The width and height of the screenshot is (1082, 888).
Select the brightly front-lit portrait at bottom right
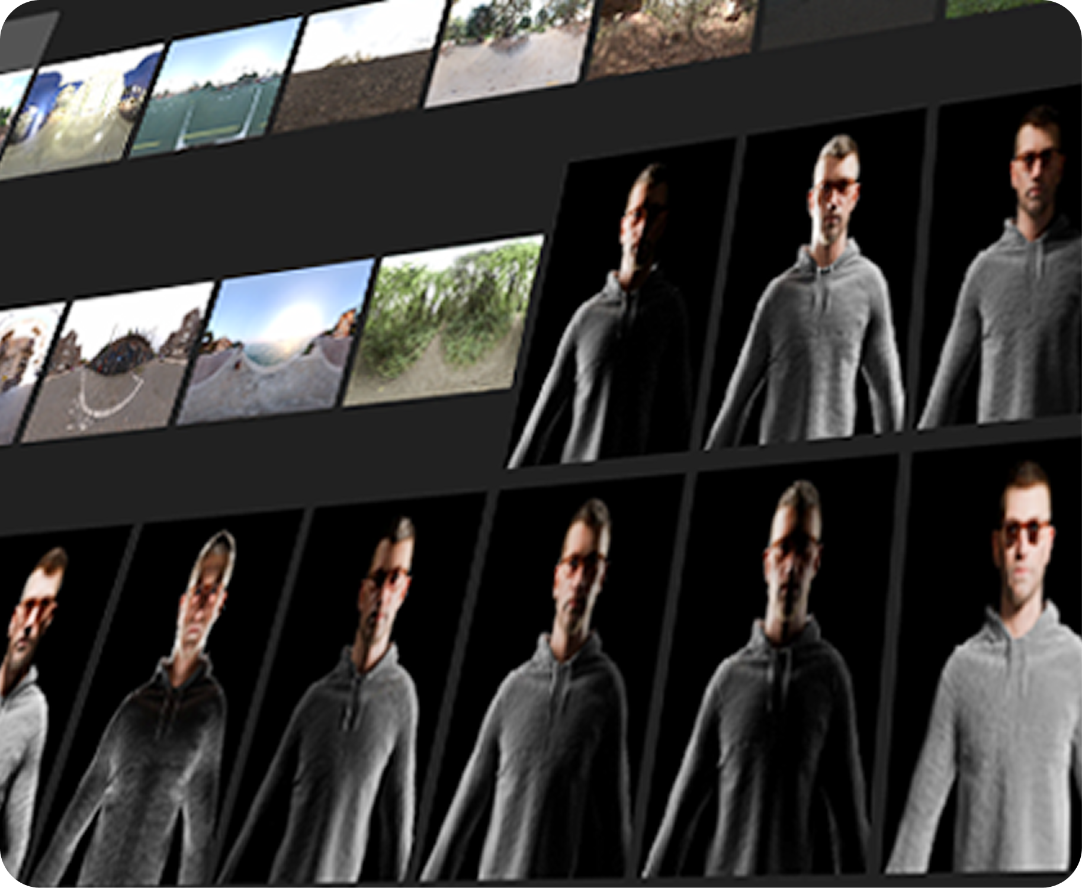pos(995,639)
